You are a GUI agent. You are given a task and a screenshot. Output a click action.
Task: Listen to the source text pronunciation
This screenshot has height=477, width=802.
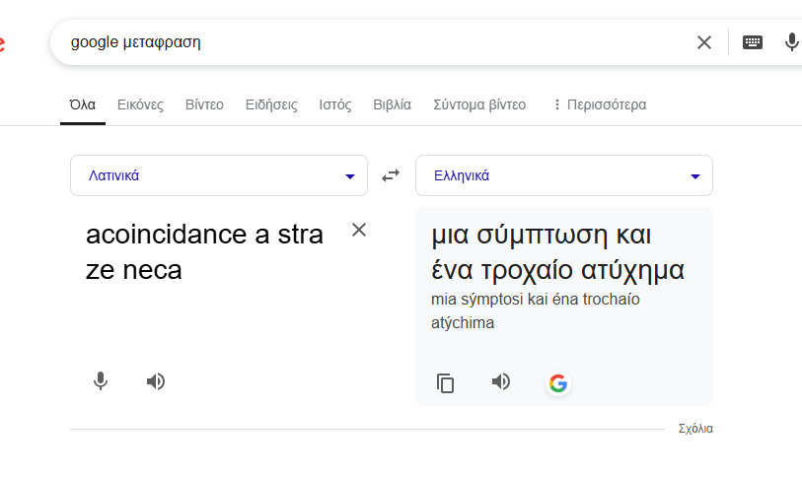[155, 381]
